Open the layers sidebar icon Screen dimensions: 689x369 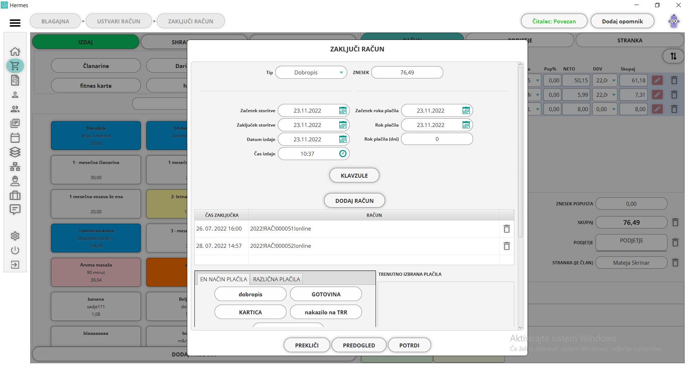(15, 152)
